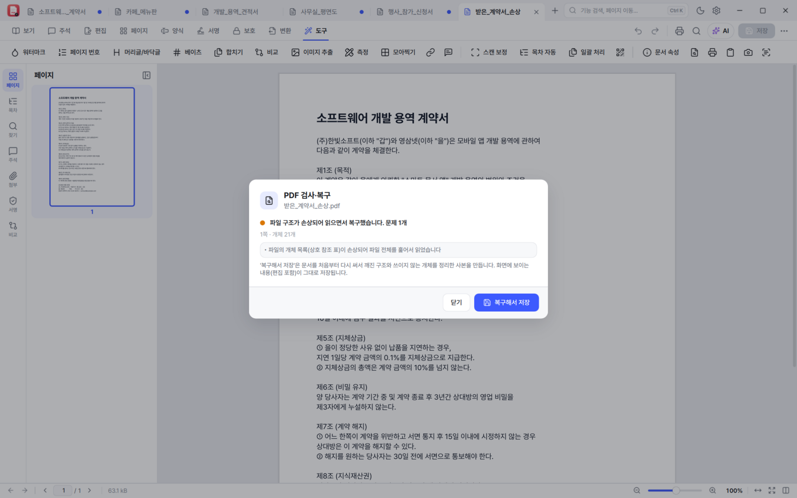Open 목차 자동 tool
Screen dimensions: 797x498
coord(538,52)
